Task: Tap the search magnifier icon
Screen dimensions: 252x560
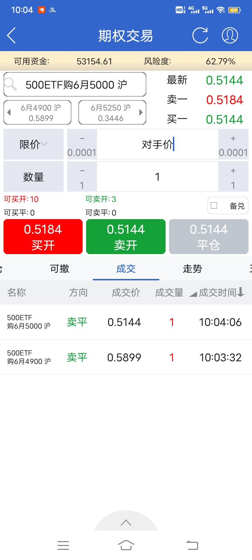Action: [10, 84]
